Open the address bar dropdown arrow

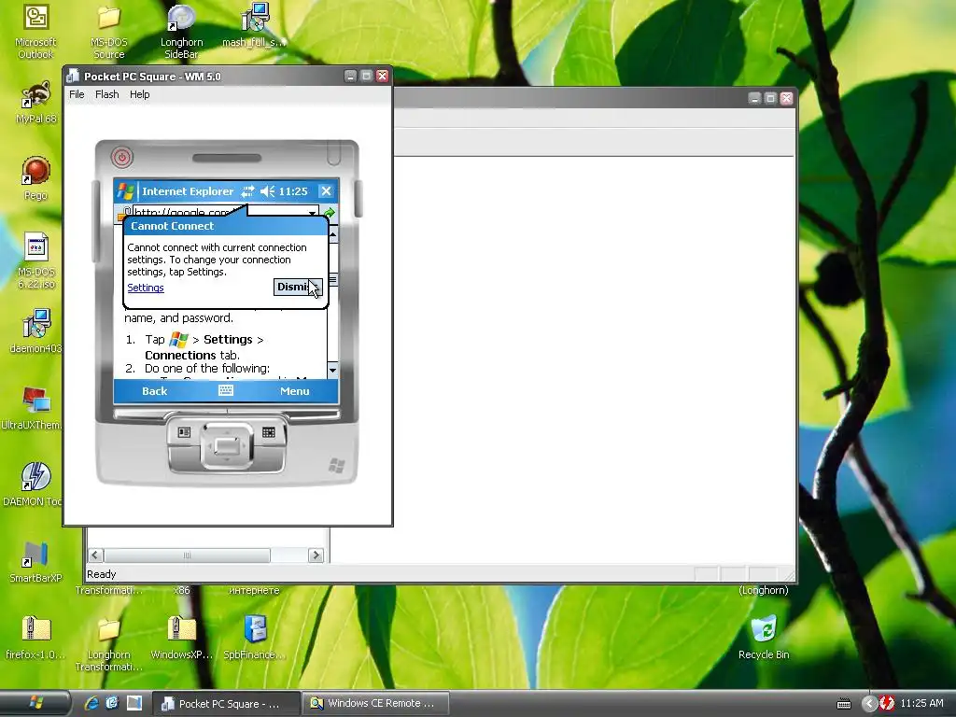pyautogui.click(x=312, y=213)
